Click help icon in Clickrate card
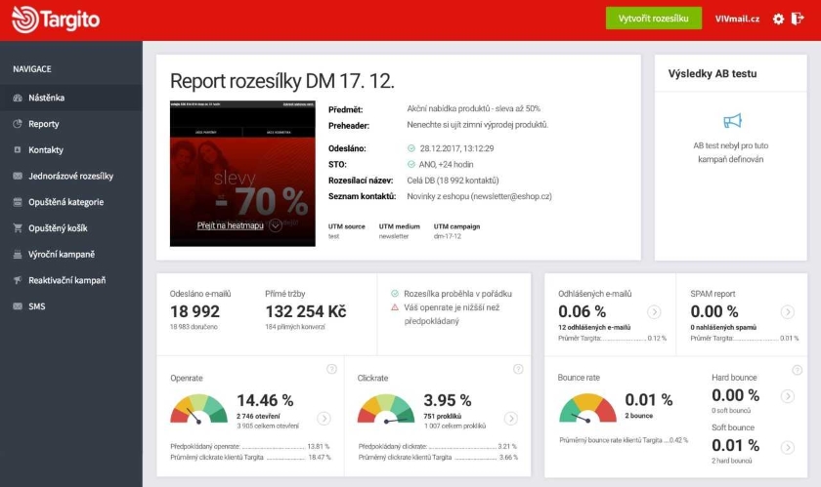821x487 pixels. tap(518, 369)
